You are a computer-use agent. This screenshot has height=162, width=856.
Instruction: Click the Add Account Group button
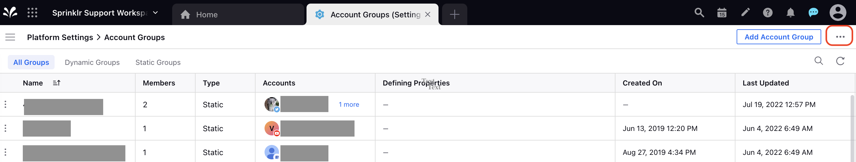coord(778,37)
